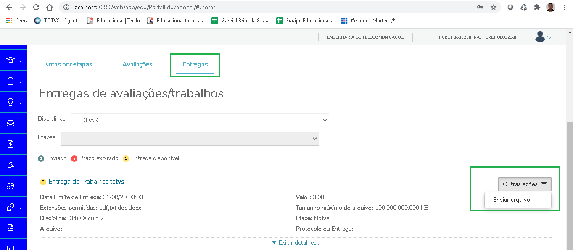573x250 pixels.
Task: Open Chrome three-dot menu
Action: 564,7
